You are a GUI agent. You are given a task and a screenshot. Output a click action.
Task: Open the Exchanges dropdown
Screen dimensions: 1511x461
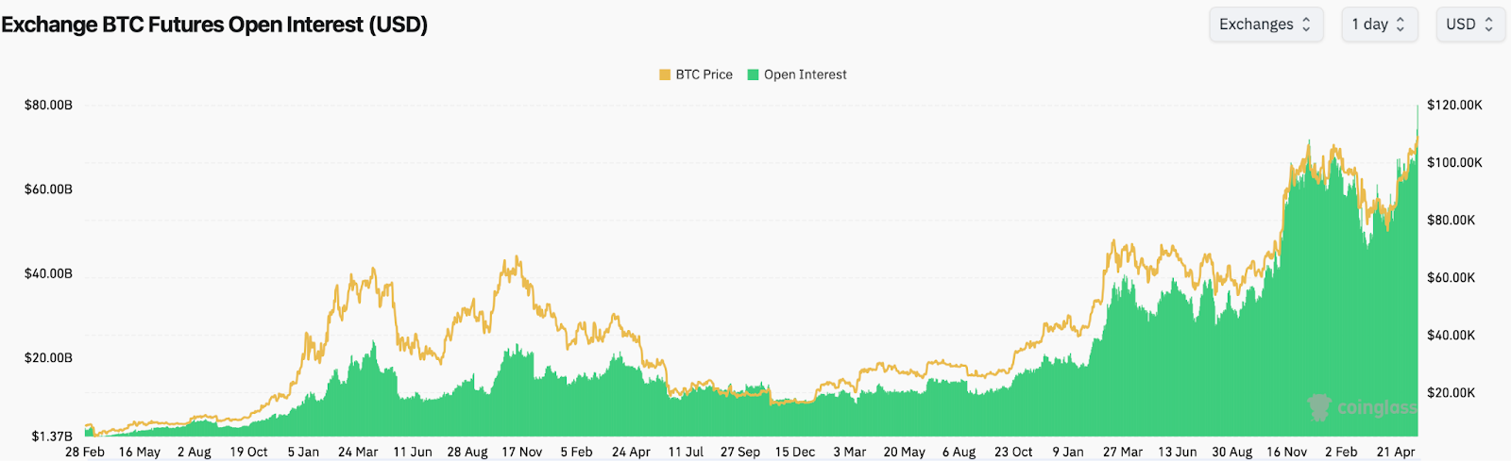pos(1265,25)
